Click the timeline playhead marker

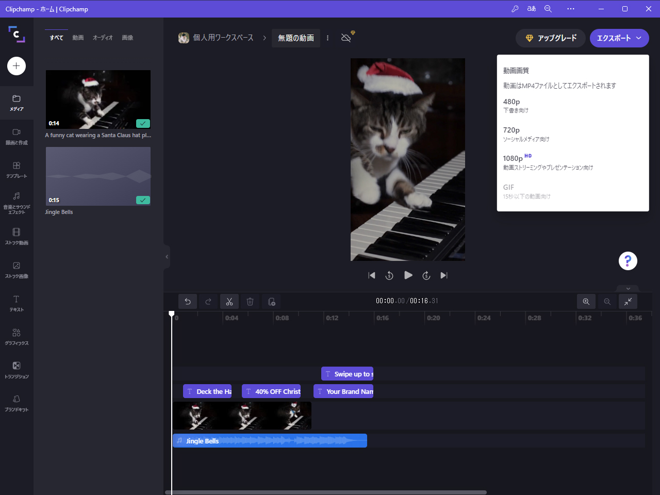tap(172, 313)
